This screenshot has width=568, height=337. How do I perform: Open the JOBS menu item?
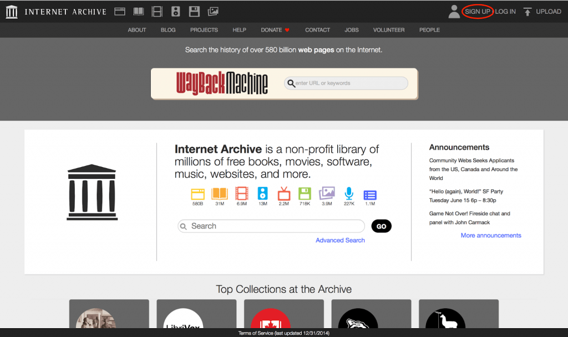click(351, 30)
